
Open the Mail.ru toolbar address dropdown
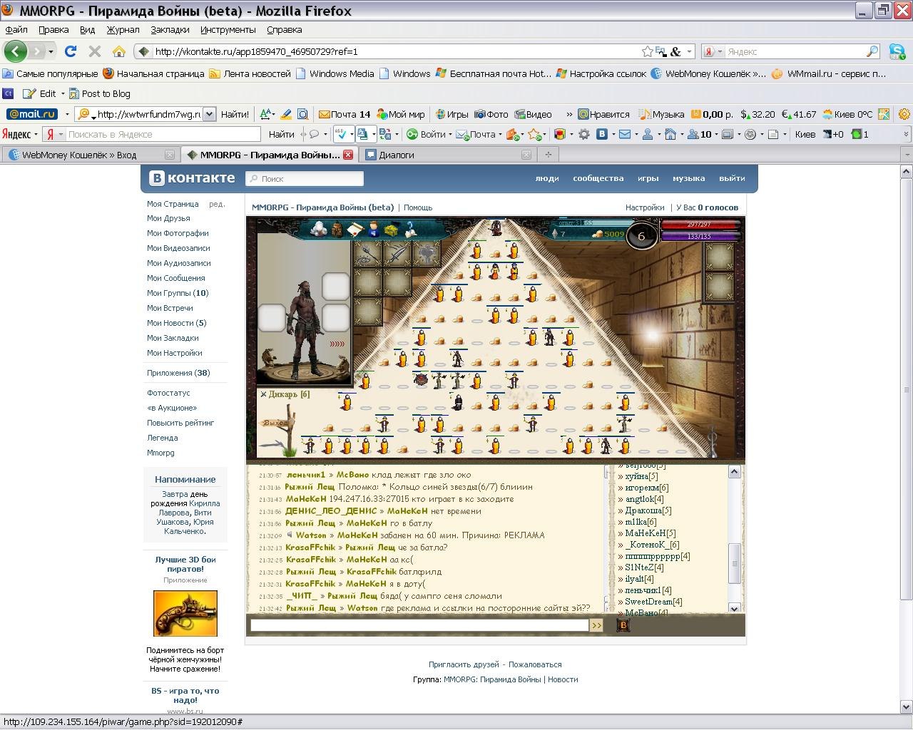coord(209,114)
